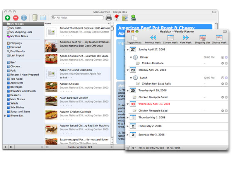Image resolution: width=232 pixels, height=171 pixels.
Task: Open Shopping List from planner toolbar
Action: [x=202, y=39]
